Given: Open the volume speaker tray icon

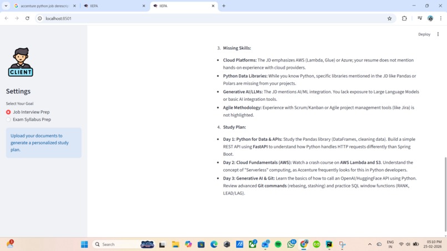Looking at the screenshot, I should click(408, 244).
